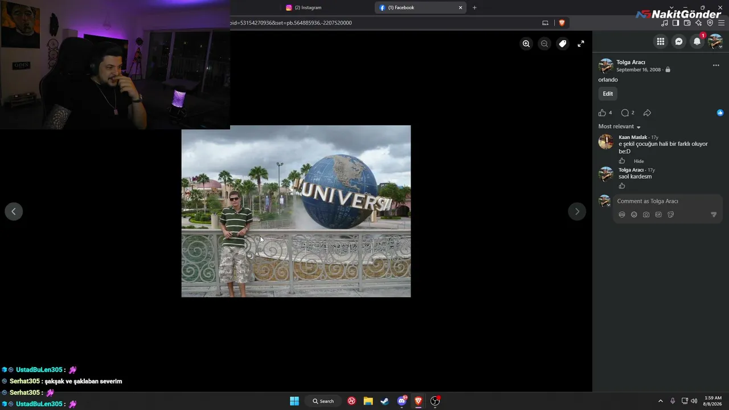Open Kaan Maslak's comment avatar
The height and width of the screenshot is (410, 729).
(606, 142)
